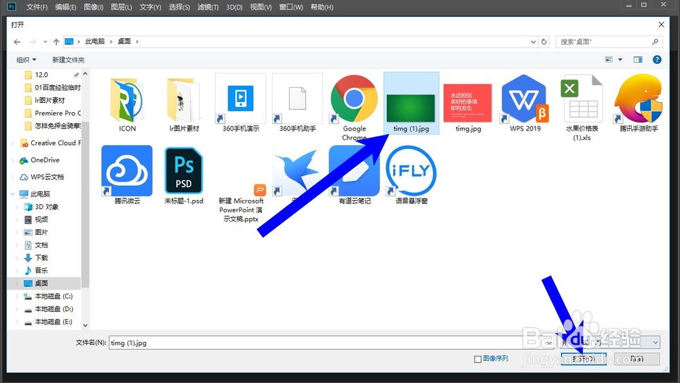Select the 腾讯手游助手 shortcut
Image resolution: width=680 pixels, height=383 pixels.
pos(639,104)
